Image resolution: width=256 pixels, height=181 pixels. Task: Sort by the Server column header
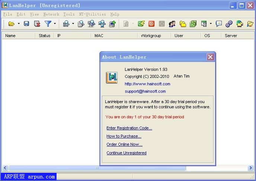[x=237, y=36]
